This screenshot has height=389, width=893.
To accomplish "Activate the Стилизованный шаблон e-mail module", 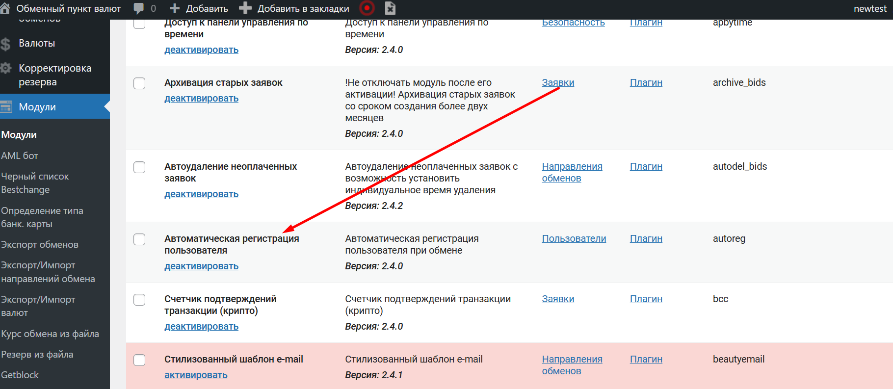I will point(196,375).
